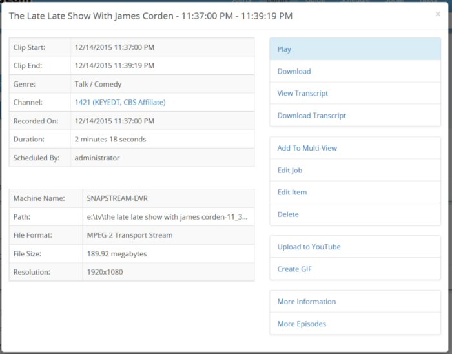Delete this recording
Image resolution: width=452 pixels, height=354 pixels.
pyautogui.click(x=355, y=214)
